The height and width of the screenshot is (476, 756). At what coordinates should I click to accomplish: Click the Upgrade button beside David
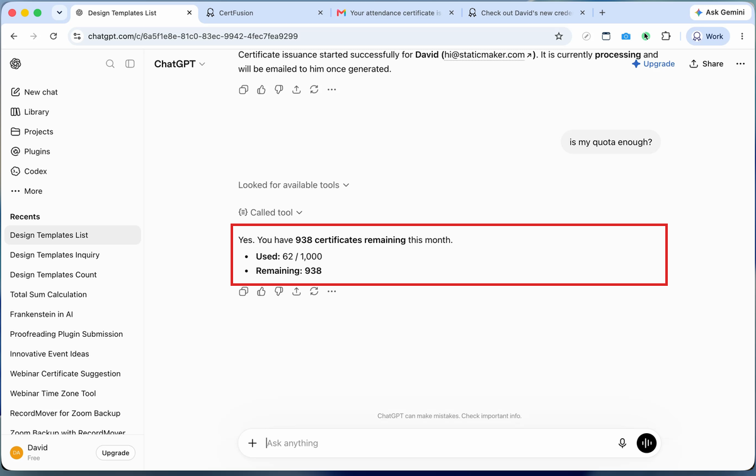pyautogui.click(x=115, y=453)
